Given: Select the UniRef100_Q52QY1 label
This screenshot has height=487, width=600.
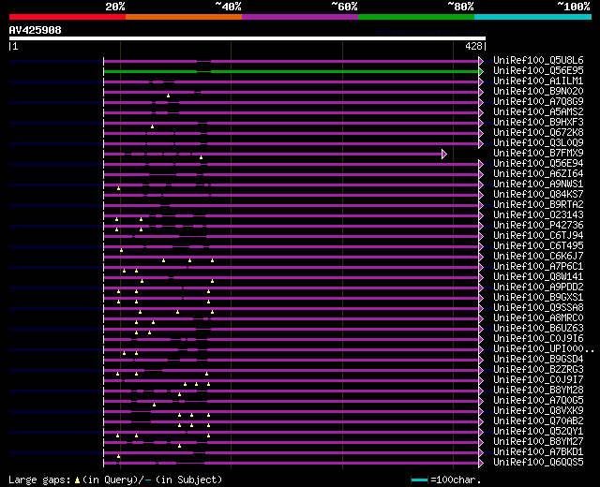Looking at the screenshot, I should pyautogui.click(x=538, y=432).
